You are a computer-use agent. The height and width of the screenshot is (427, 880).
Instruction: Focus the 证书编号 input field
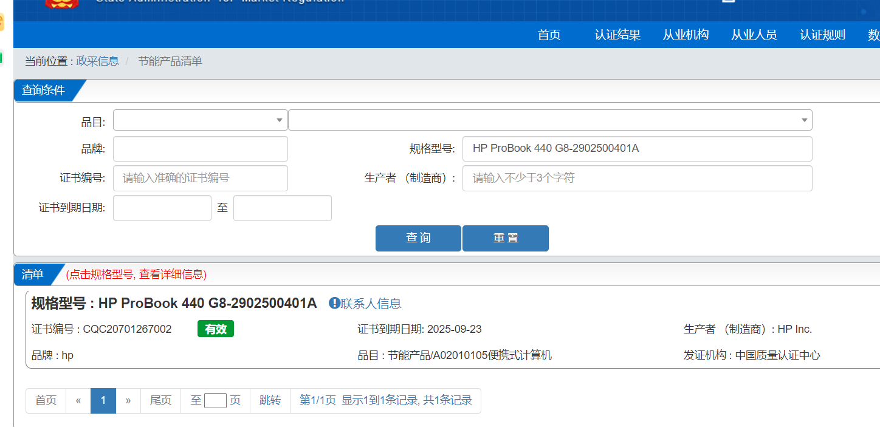coord(201,178)
